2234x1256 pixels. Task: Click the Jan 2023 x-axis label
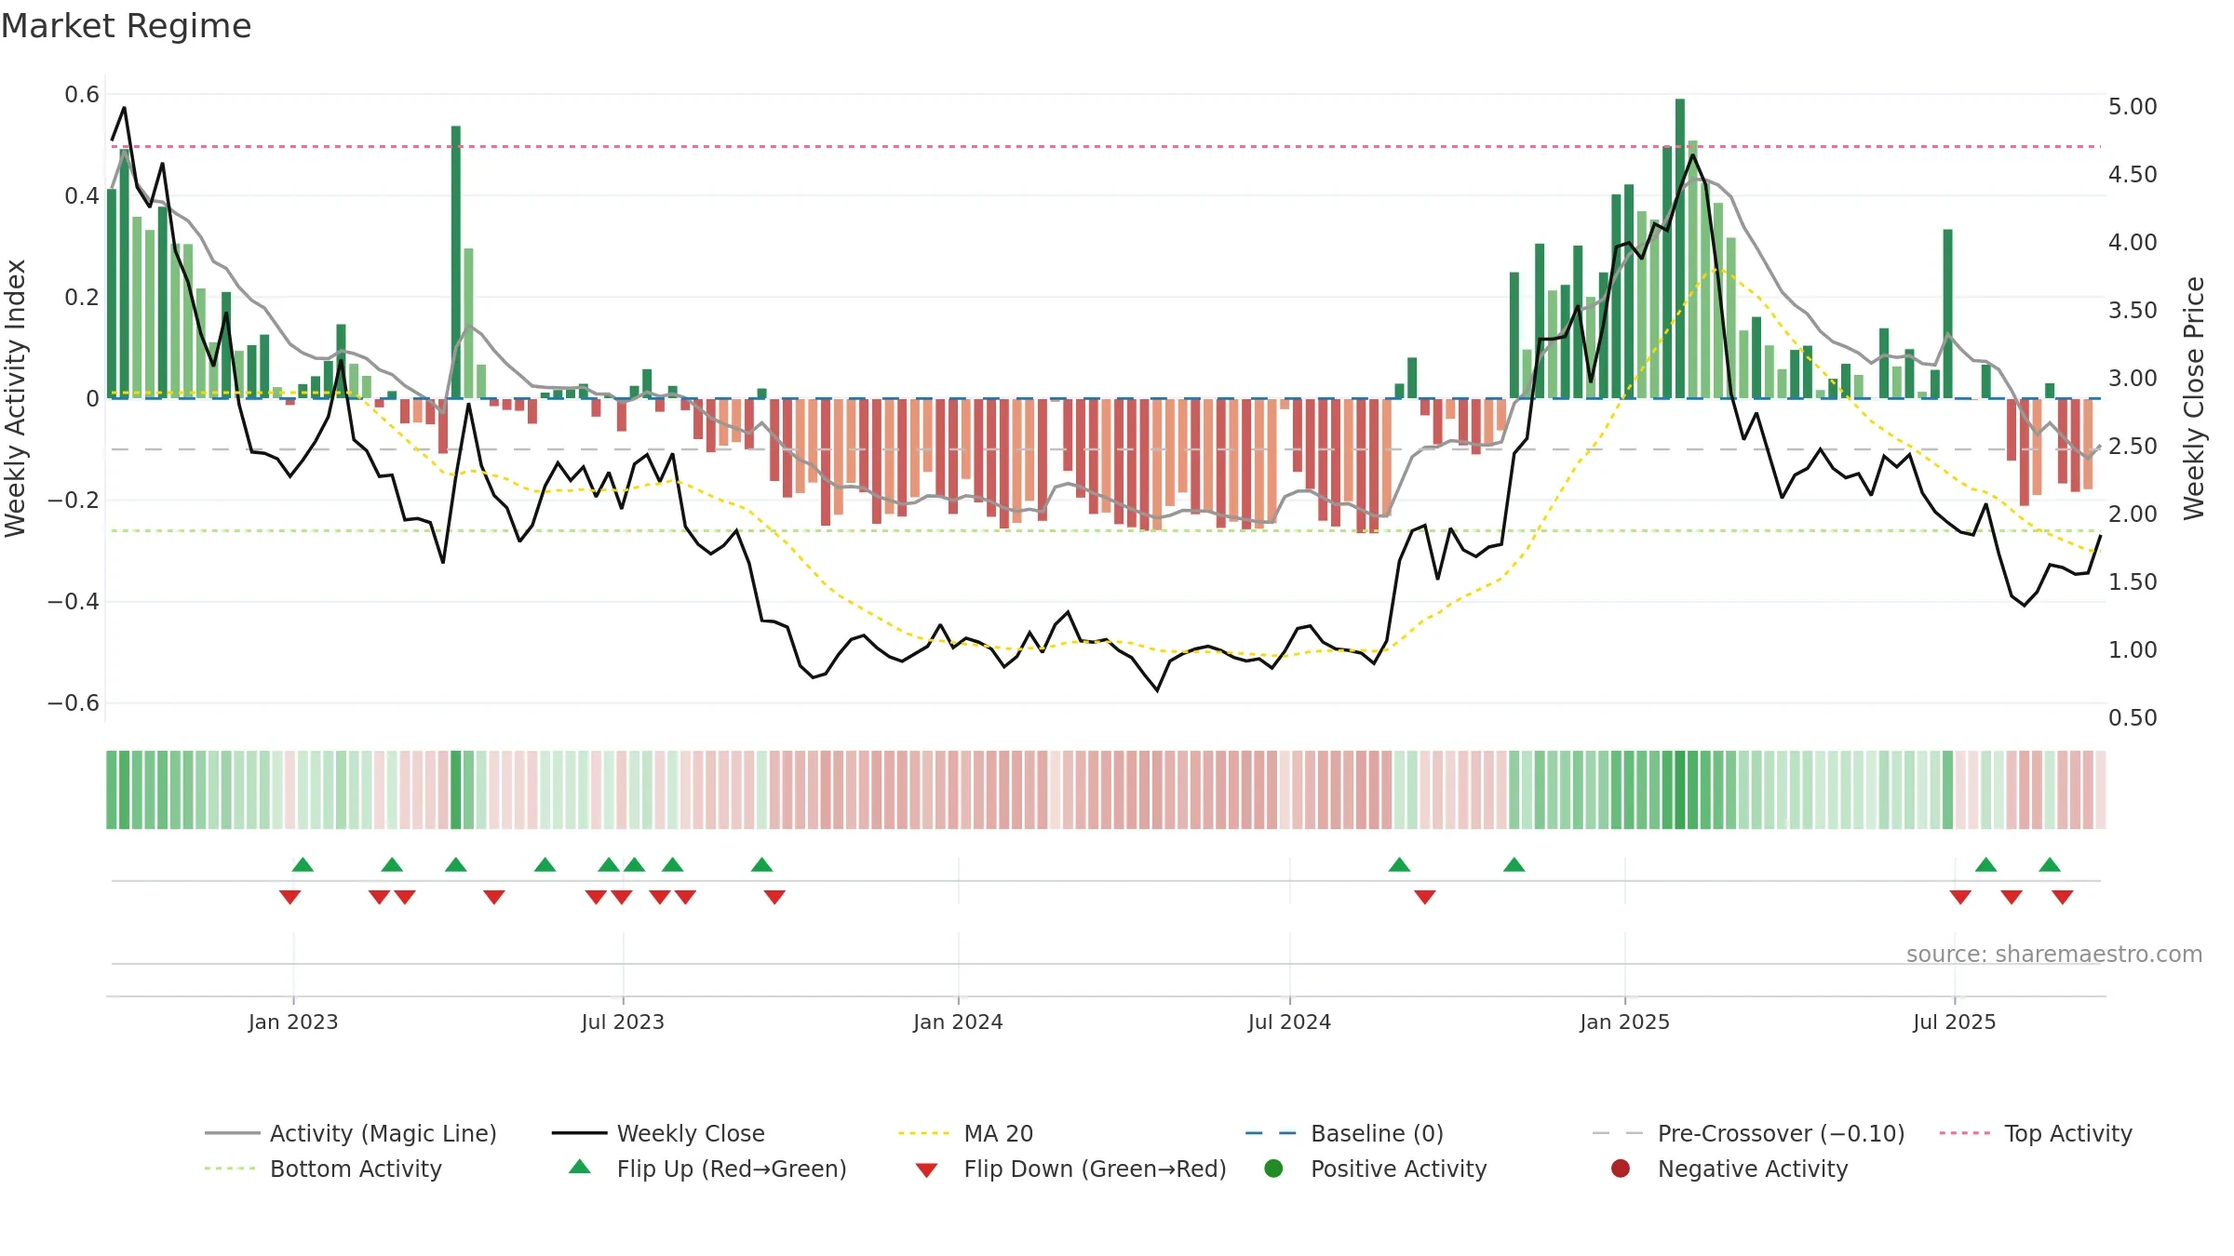[293, 1022]
